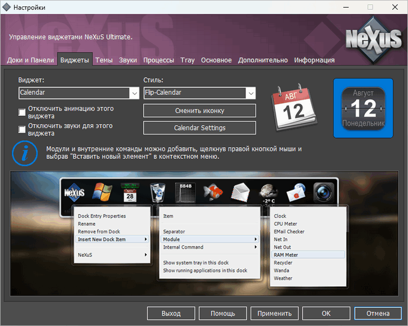The width and height of the screenshot is (408, 326).
Task: Click the camera lens icon in dock preview
Action: (x=323, y=192)
